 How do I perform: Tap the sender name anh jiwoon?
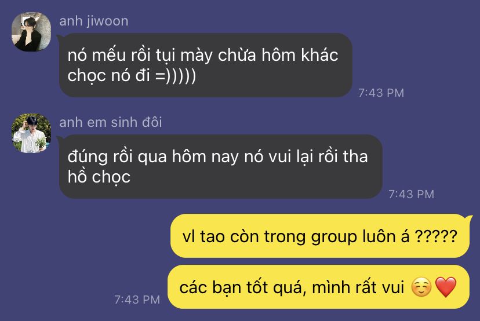(94, 21)
